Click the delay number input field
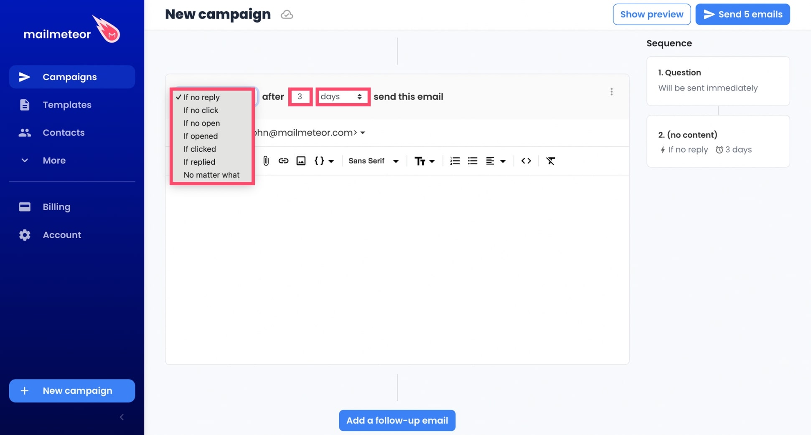 click(x=300, y=97)
